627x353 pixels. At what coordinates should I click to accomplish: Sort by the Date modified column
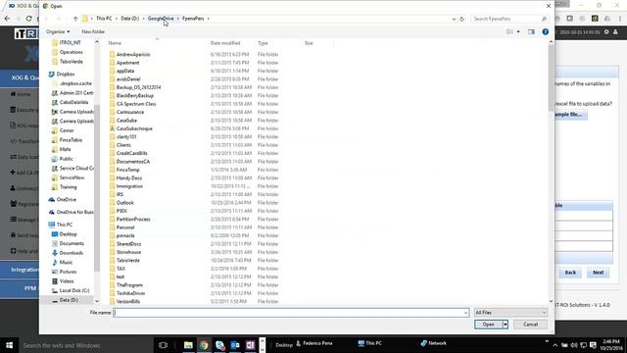(225, 43)
